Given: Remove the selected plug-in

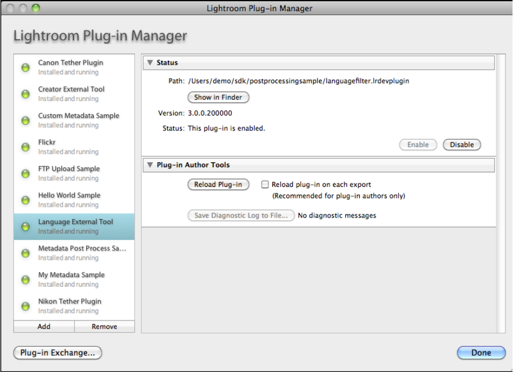Looking at the screenshot, I should (x=104, y=326).
